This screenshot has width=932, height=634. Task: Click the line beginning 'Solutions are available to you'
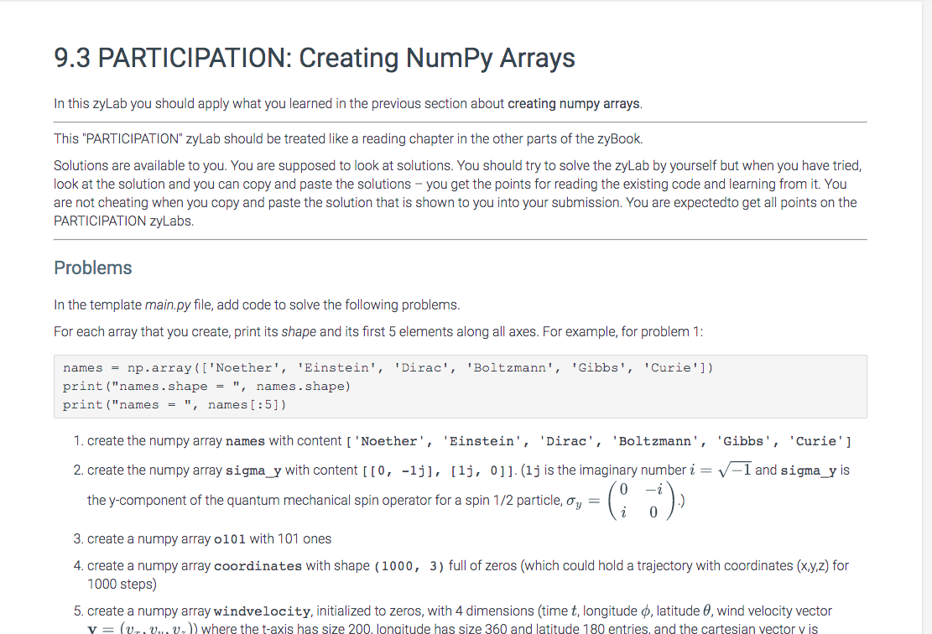click(x=458, y=166)
